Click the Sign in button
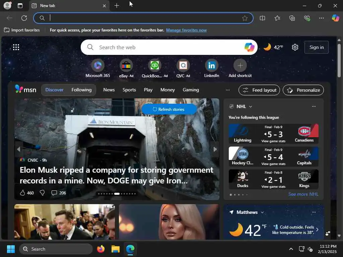343x257 pixels. point(316,47)
